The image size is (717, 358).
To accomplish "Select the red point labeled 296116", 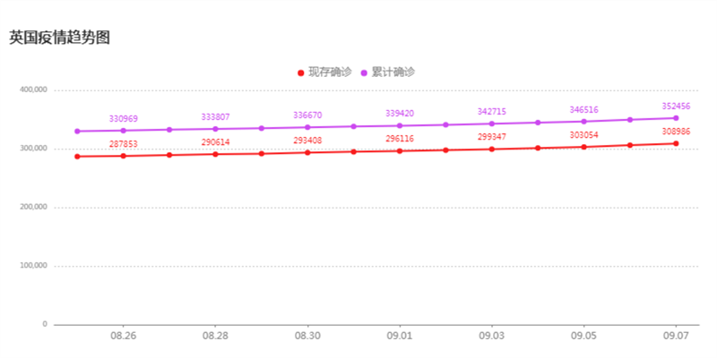I will pos(400,150).
